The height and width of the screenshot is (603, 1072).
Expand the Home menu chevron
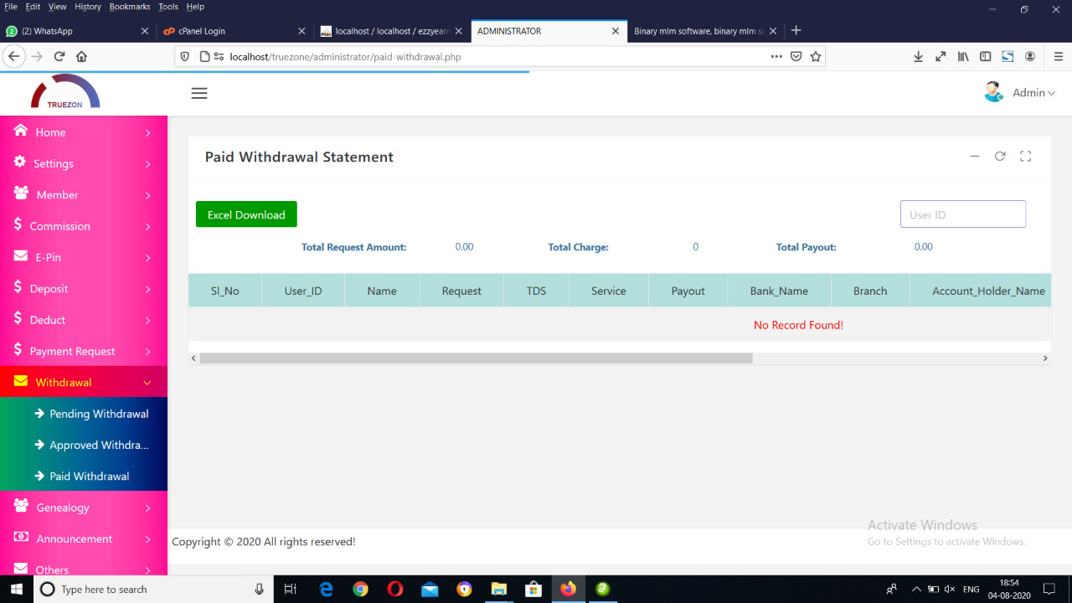tap(147, 133)
